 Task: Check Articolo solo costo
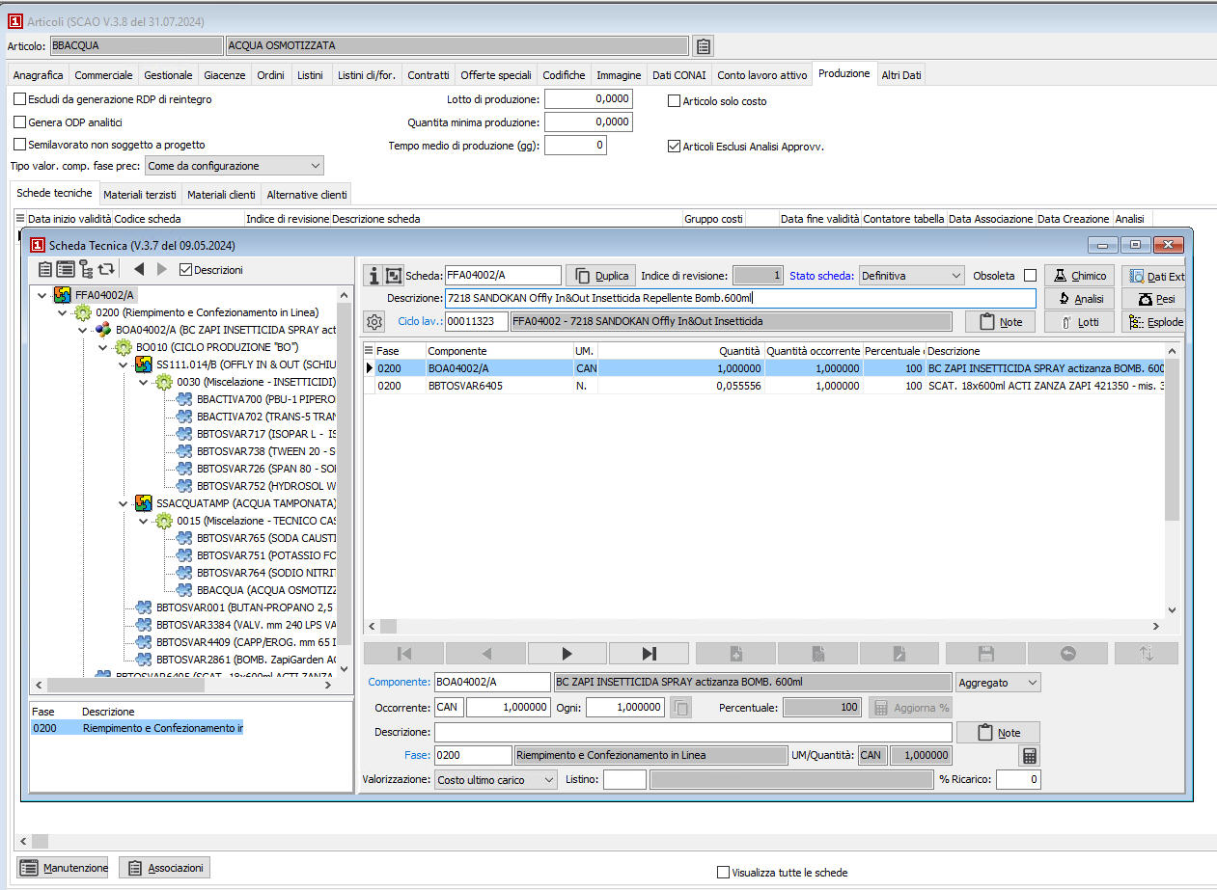(x=675, y=100)
